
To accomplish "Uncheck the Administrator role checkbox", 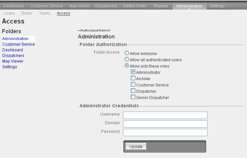I will [133, 72].
